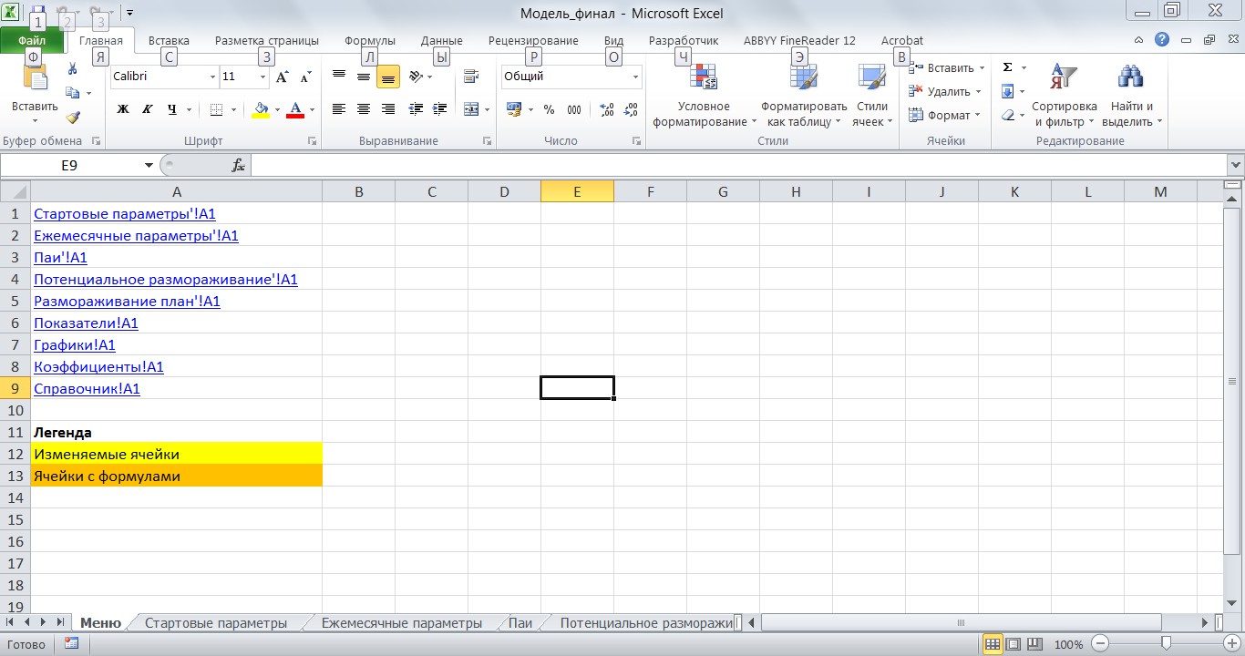Select the Format Painter brush
The image size is (1245, 656).
coord(73,117)
